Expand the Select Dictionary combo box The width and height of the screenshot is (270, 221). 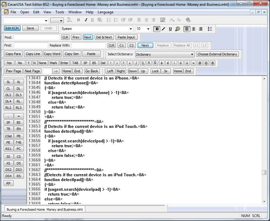pos(192,54)
